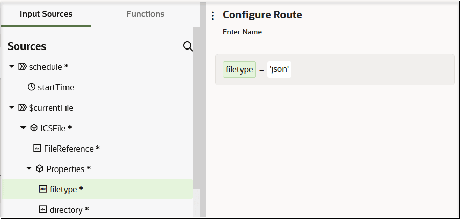Switch to the Functions tab
The width and height of the screenshot is (460, 219).
pos(145,14)
